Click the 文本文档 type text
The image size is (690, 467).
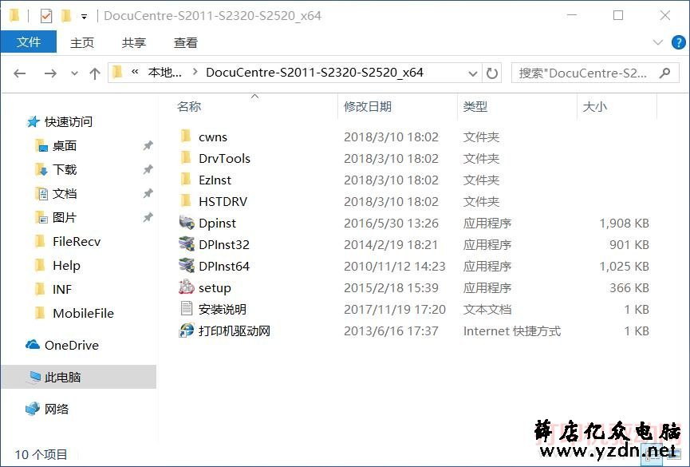[x=487, y=309]
